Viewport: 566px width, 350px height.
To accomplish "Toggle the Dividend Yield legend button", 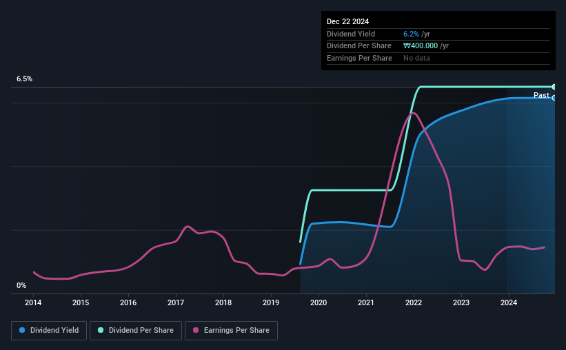I will coord(49,331).
